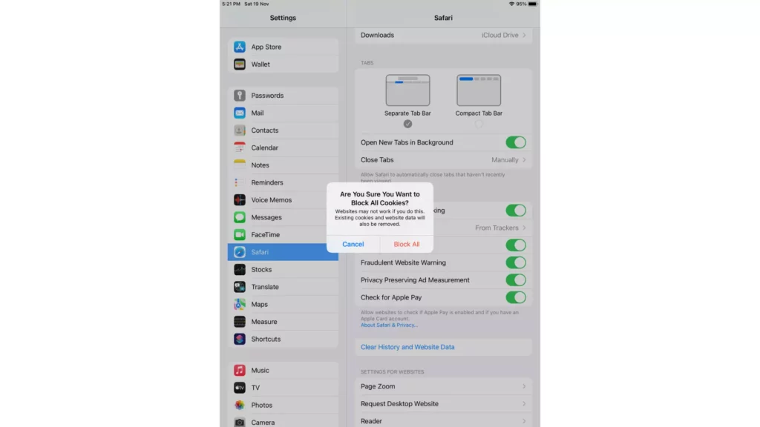Tap the Mail envelope icon
This screenshot has width=760, height=427.
pyautogui.click(x=240, y=113)
